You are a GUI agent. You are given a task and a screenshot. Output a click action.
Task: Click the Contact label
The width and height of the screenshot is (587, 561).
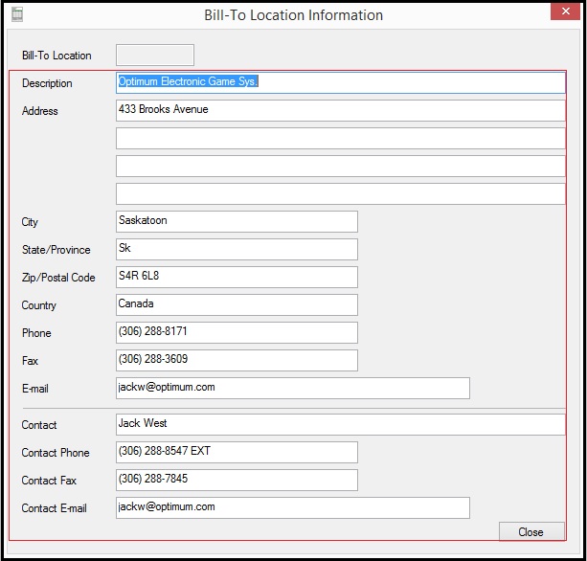(39, 425)
